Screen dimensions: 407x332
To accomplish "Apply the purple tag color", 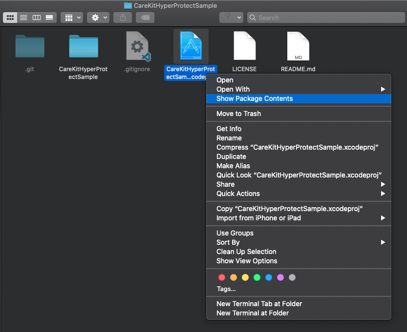I will pyautogui.click(x=280, y=277).
